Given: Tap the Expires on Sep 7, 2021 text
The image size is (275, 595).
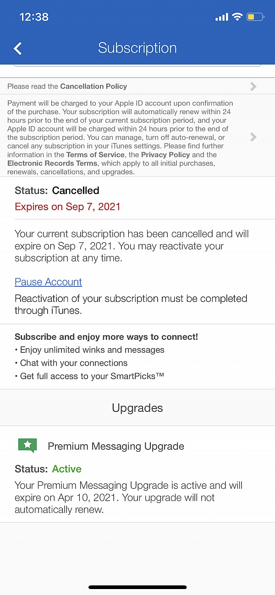Looking at the screenshot, I should click(x=67, y=207).
